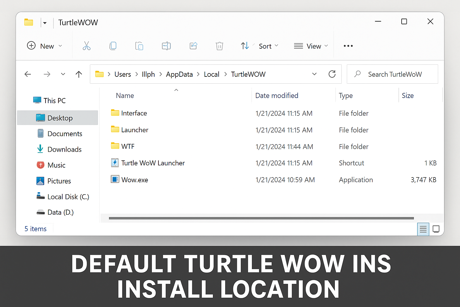Screen dimensions: 460x307
Task: Click the search magnifier icon
Action: tap(357, 74)
